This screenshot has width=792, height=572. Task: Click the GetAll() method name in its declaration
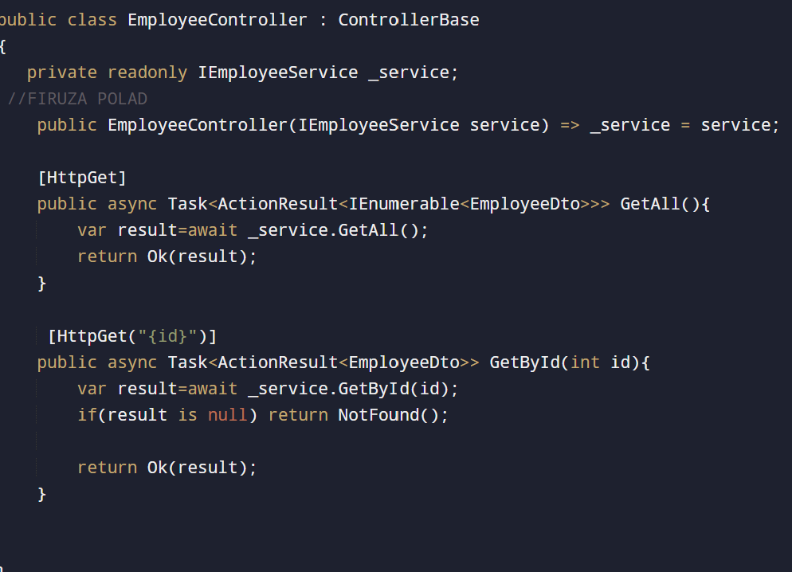click(x=651, y=204)
